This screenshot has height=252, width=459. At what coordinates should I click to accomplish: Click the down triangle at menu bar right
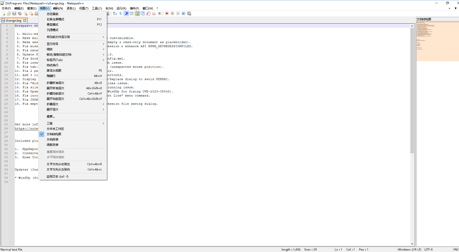click(x=456, y=8)
